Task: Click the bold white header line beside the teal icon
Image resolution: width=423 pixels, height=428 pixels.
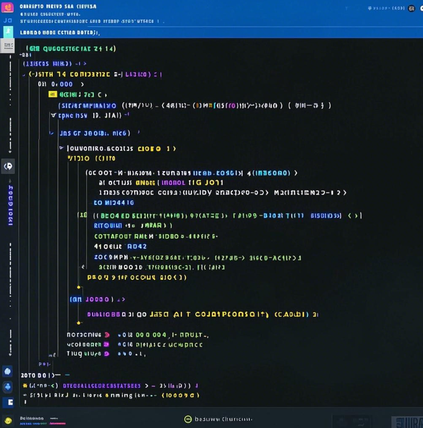Action: [60, 33]
